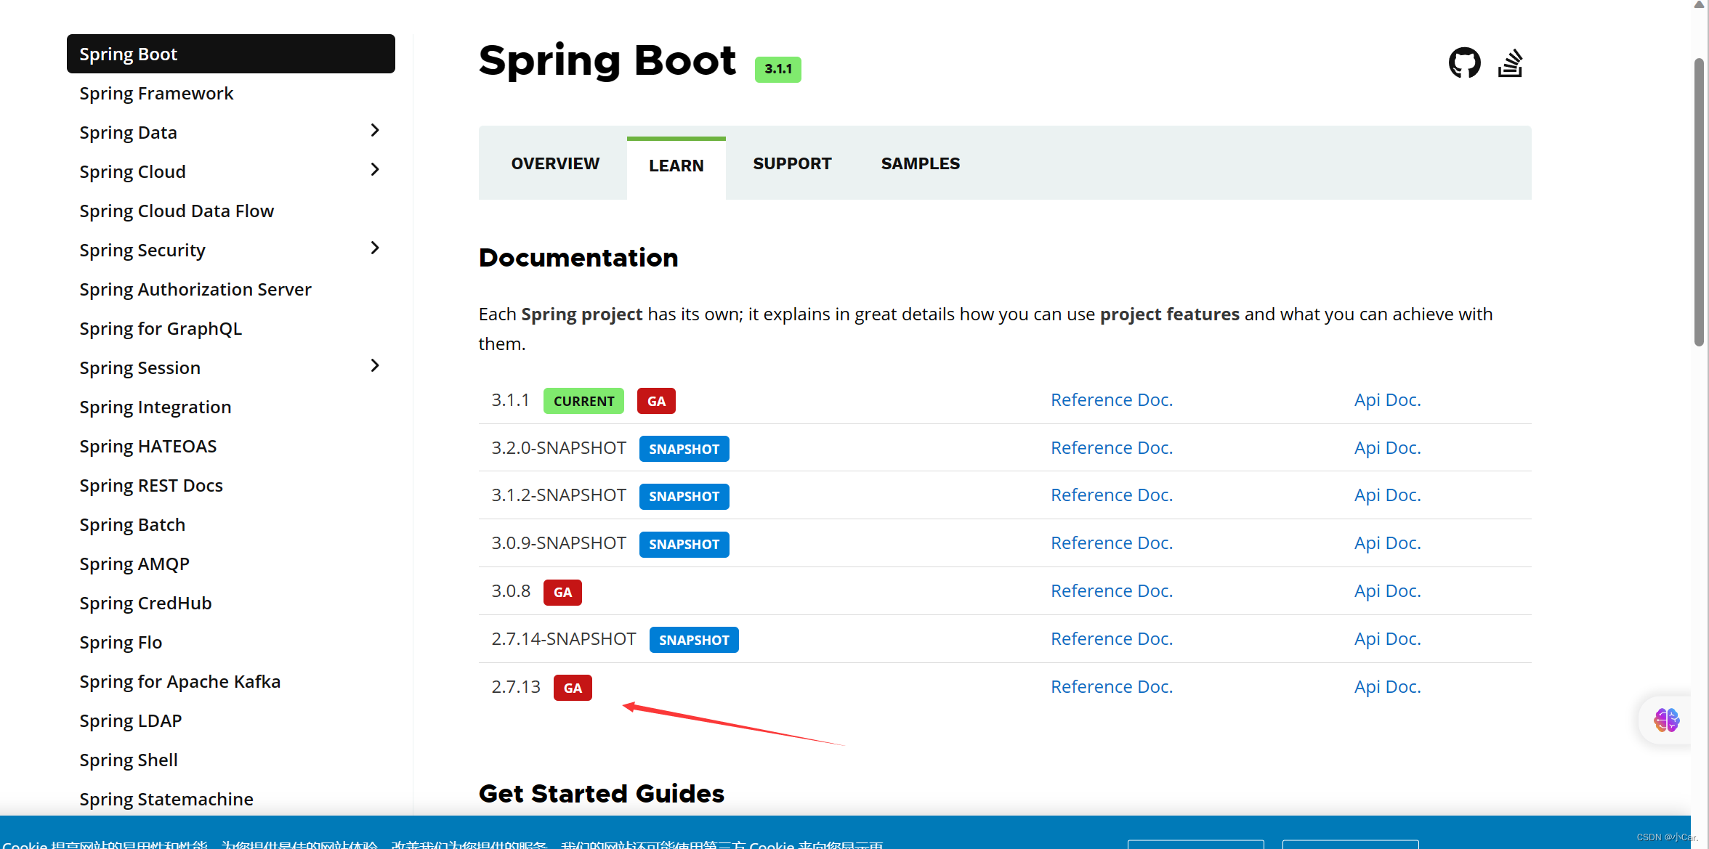The height and width of the screenshot is (849, 1709).
Task: Switch to the SUPPORT tab
Action: pyautogui.click(x=792, y=164)
